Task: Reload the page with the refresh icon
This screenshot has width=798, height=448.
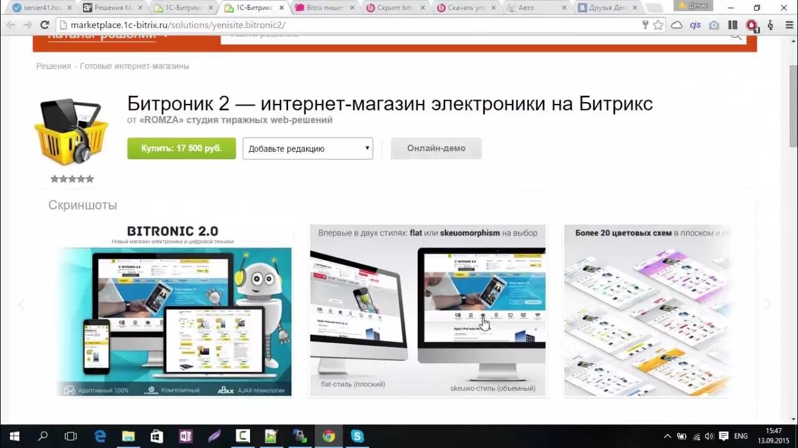Action: (x=44, y=25)
